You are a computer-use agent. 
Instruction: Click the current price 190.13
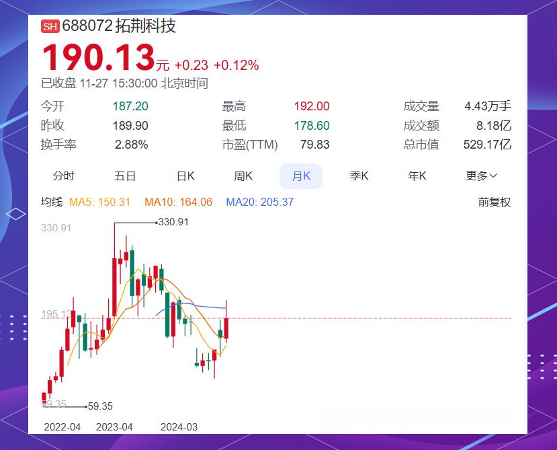coord(98,58)
